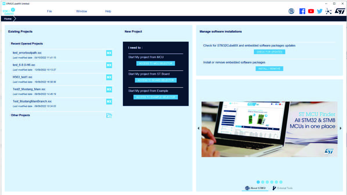Open MX icon for test_errorbootpath.ioc
Image resolution: width=347 pixels, height=195 pixels.
tap(109, 53)
